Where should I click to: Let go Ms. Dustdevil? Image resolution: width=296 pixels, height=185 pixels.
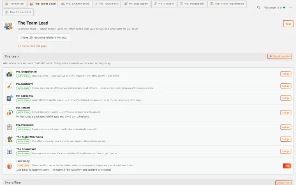tap(286, 86)
